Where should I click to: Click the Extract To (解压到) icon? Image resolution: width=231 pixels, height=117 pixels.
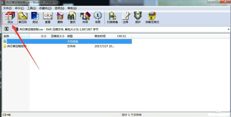(x=23, y=18)
